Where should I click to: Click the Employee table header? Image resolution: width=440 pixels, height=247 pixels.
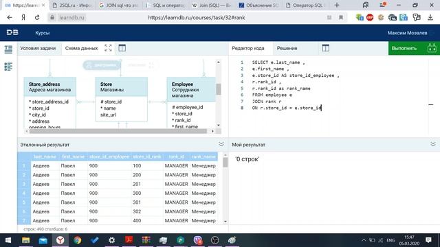pyautogui.click(x=191, y=89)
